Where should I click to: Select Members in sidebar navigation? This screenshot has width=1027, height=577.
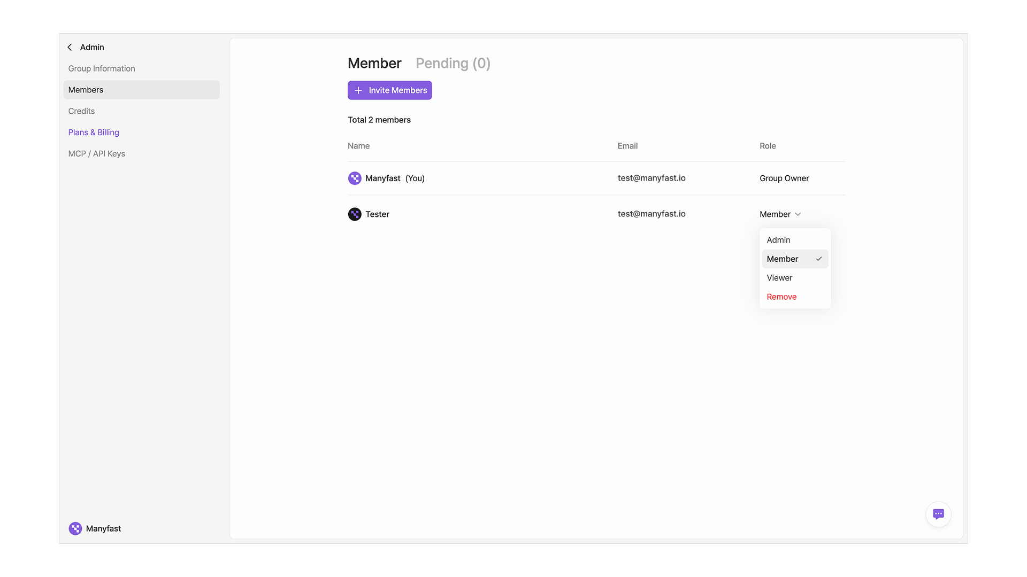tap(86, 90)
